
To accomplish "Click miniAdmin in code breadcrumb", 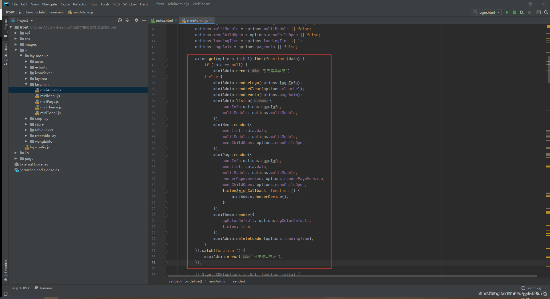I will [x=217, y=281].
